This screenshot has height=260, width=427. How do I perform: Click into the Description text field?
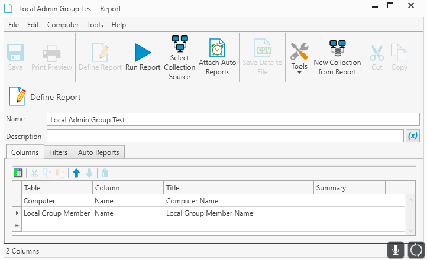tap(225, 136)
